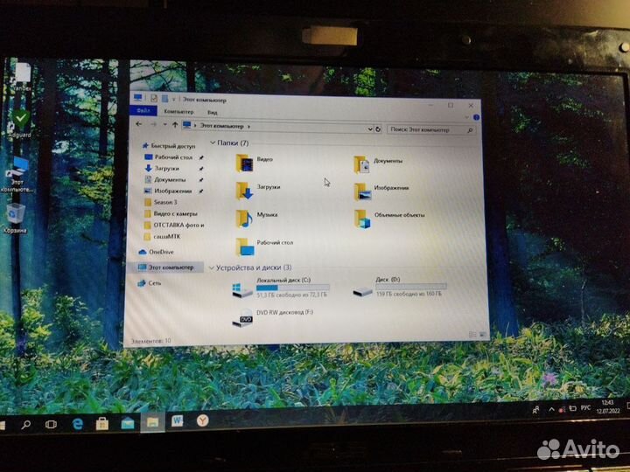Open the Yandex desktop shortcut
630x472 pixels.
pyautogui.click(x=21, y=76)
